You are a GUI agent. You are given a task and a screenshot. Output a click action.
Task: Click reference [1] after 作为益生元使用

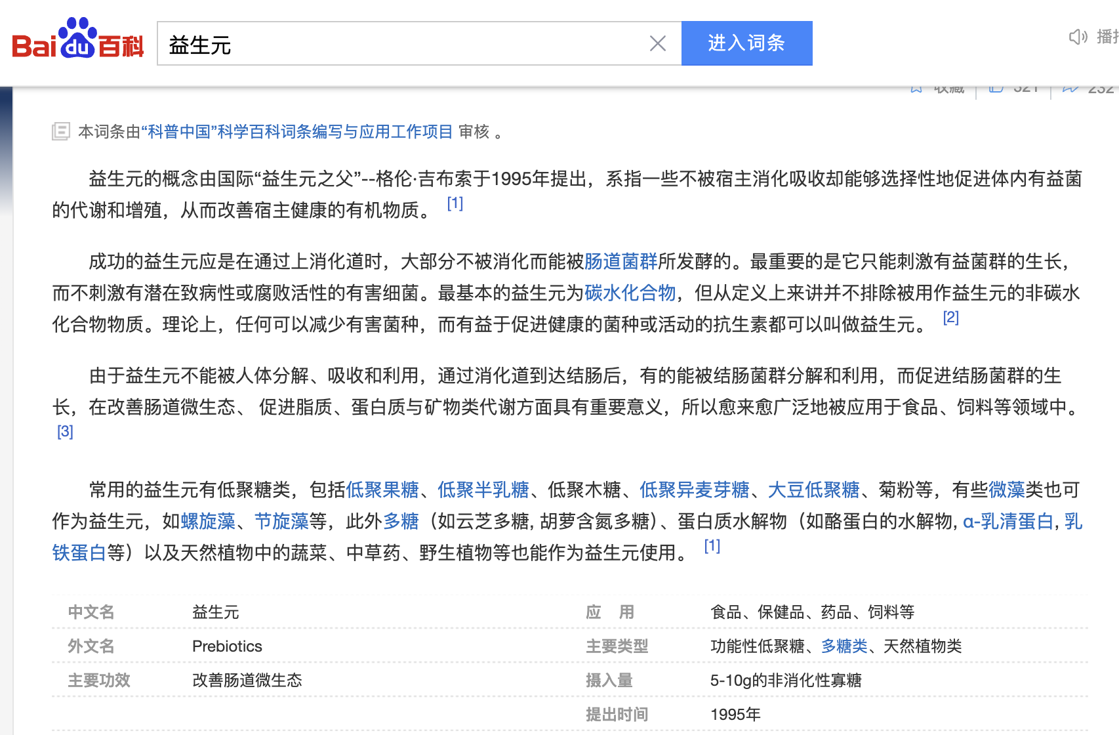tap(712, 546)
